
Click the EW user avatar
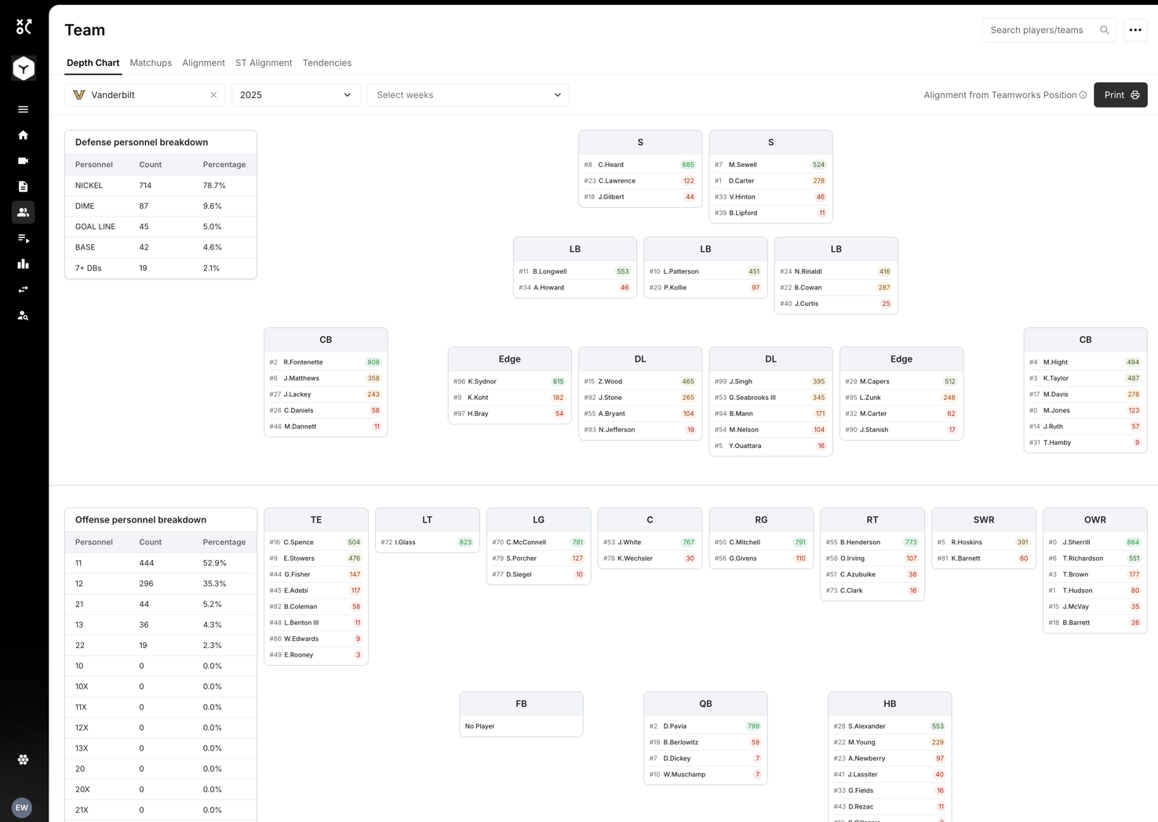point(22,807)
